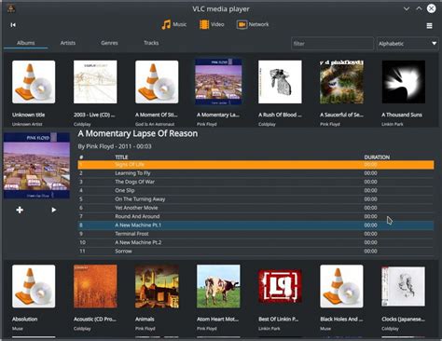Switch to the Albums tab
This screenshot has height=341, width=442.
pyautogui.click(x=26, y=43)
